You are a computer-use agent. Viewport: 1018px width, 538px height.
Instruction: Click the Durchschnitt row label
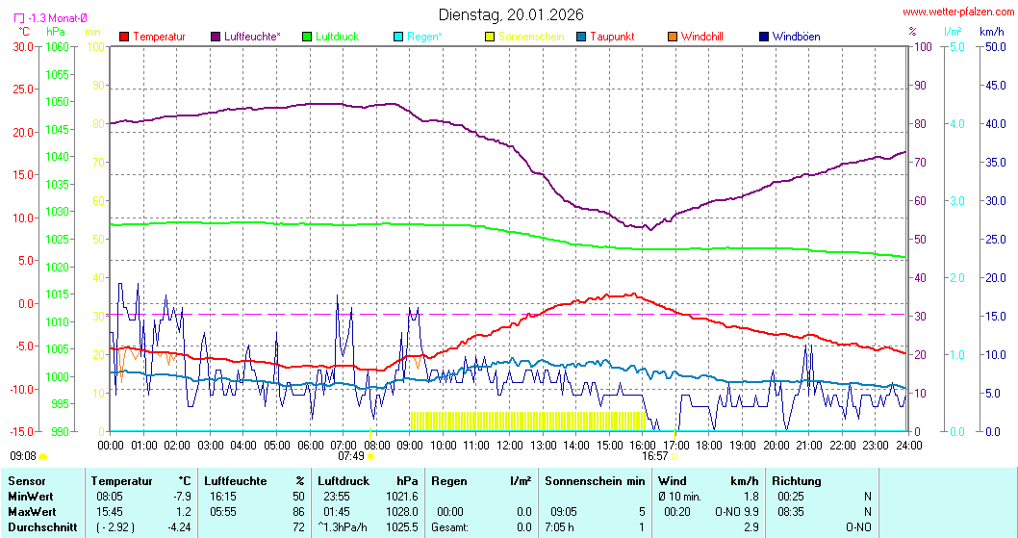(41, 526)
